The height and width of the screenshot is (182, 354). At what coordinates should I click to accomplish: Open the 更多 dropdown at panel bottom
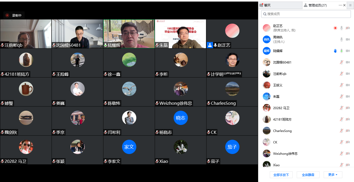(x=333, y=175)
